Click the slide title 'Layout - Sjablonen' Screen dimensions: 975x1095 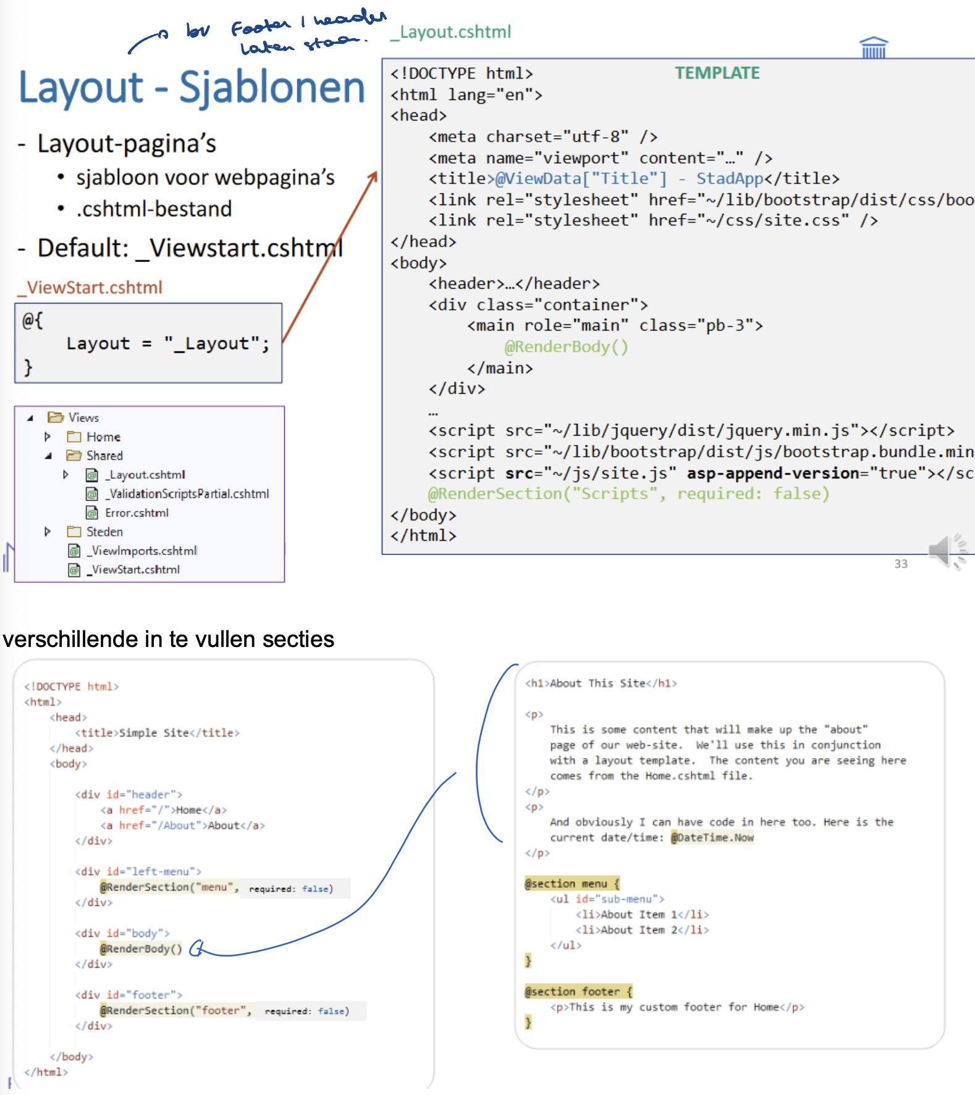192,87
